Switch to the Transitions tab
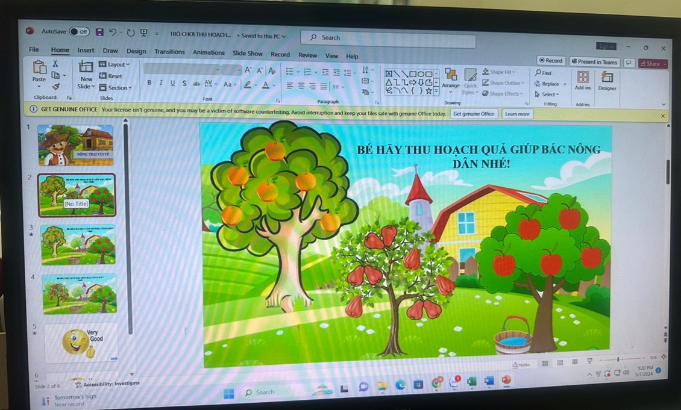Screen dimensions: 681x410 tap(169, 52)
